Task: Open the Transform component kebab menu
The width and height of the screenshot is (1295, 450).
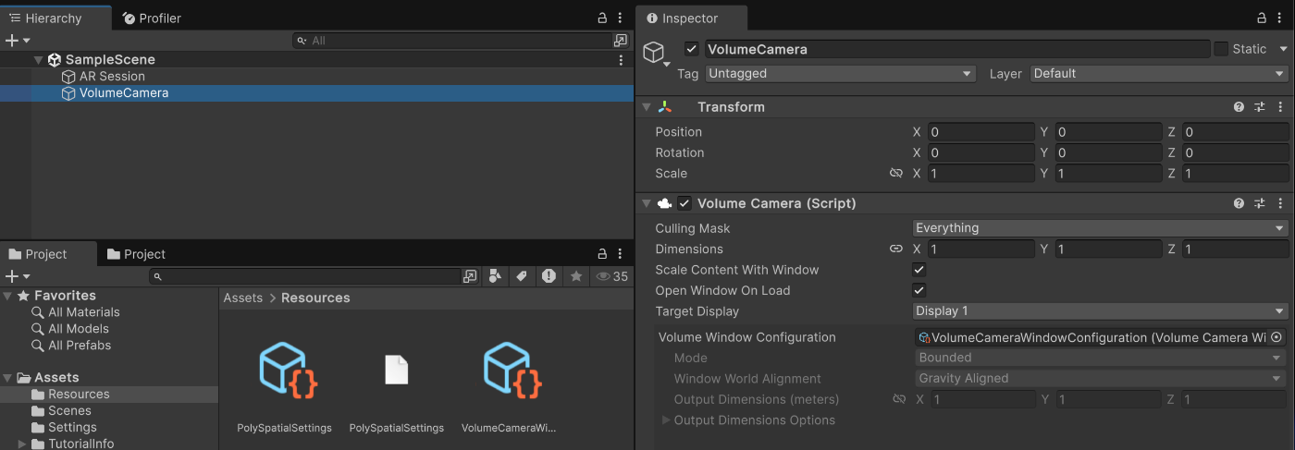Action: (x=1280, y=107)
